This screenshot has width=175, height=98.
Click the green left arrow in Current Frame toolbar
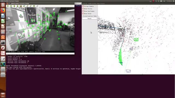(x=8, y=6)
